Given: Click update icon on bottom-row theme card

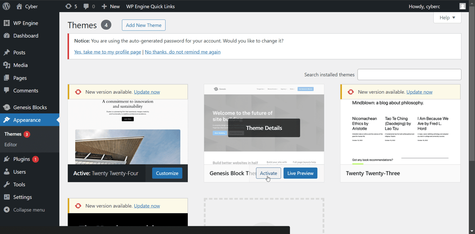Looking at the screenshot, I should tap(78, 206).
